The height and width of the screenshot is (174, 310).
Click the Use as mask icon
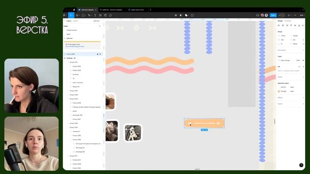[x=181, y=15]
